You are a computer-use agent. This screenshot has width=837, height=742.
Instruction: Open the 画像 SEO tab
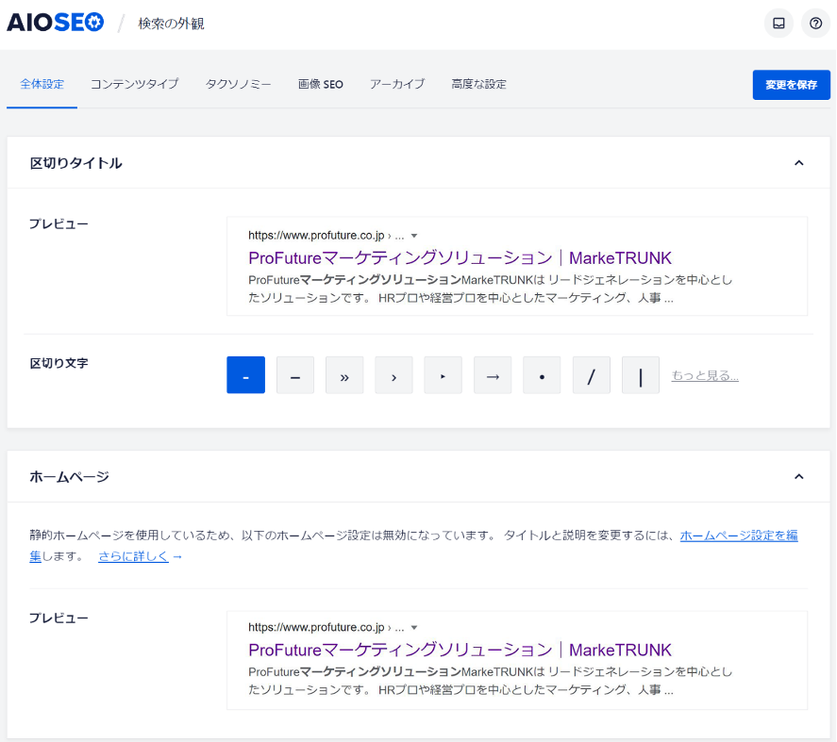(320, 84)
